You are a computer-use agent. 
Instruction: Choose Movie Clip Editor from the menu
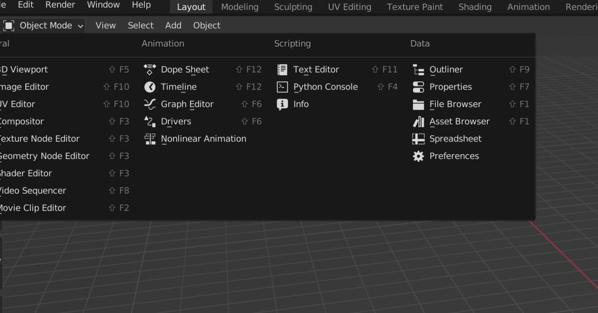click(33, 208)
